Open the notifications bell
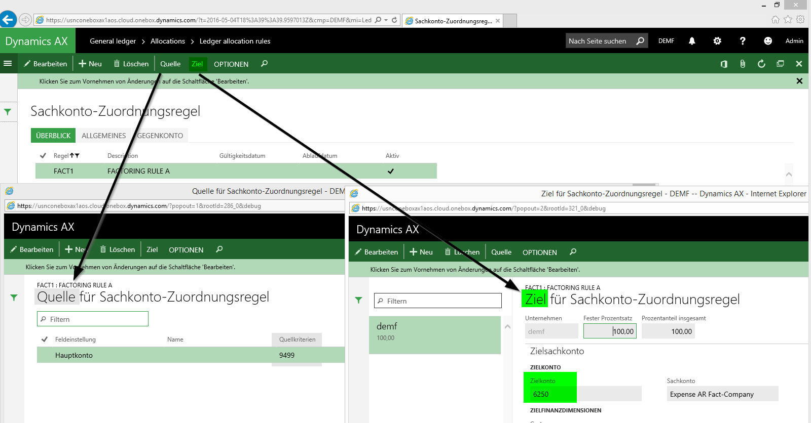Screen dimensions: 811x423 tap(692, 41)
